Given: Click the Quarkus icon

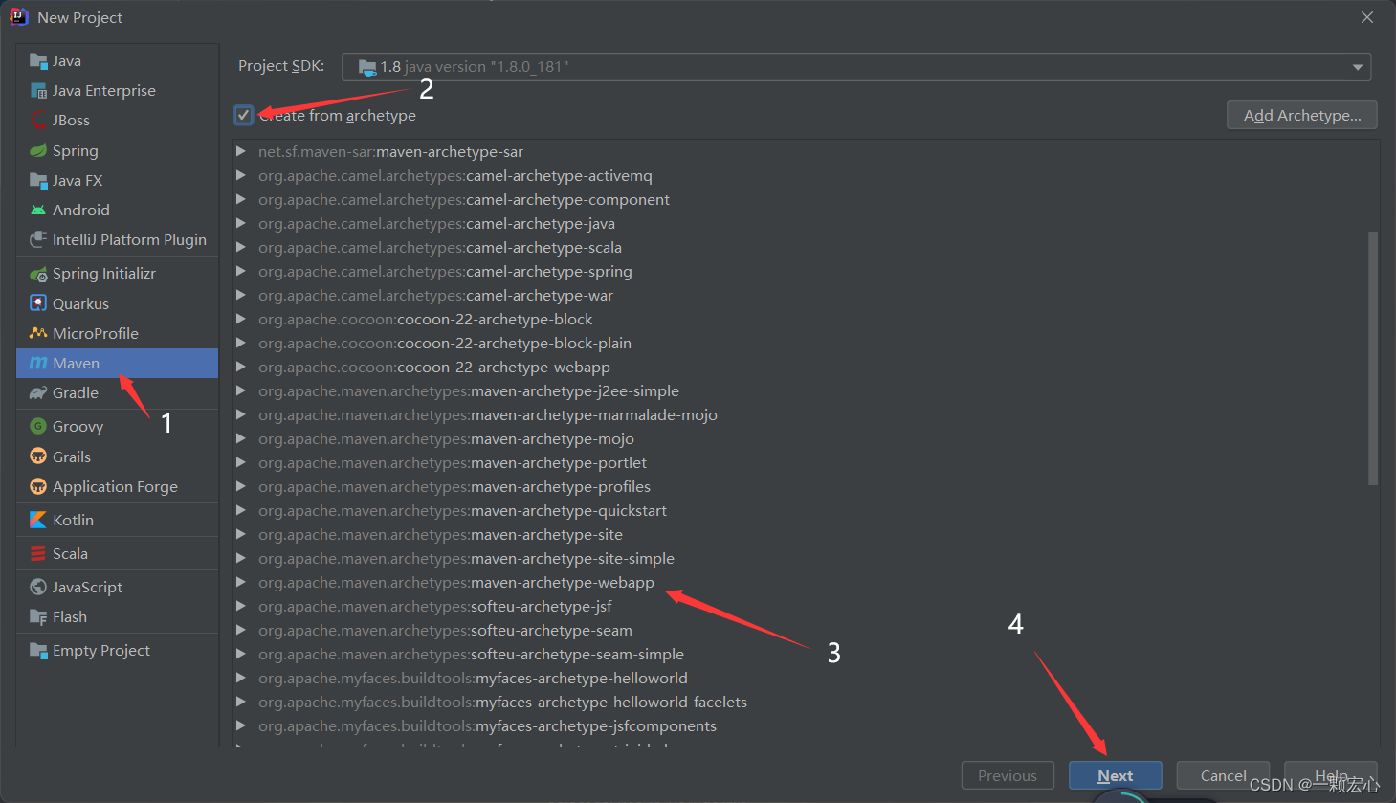Looking at the screenshot, I should click(x=38, y=303).
